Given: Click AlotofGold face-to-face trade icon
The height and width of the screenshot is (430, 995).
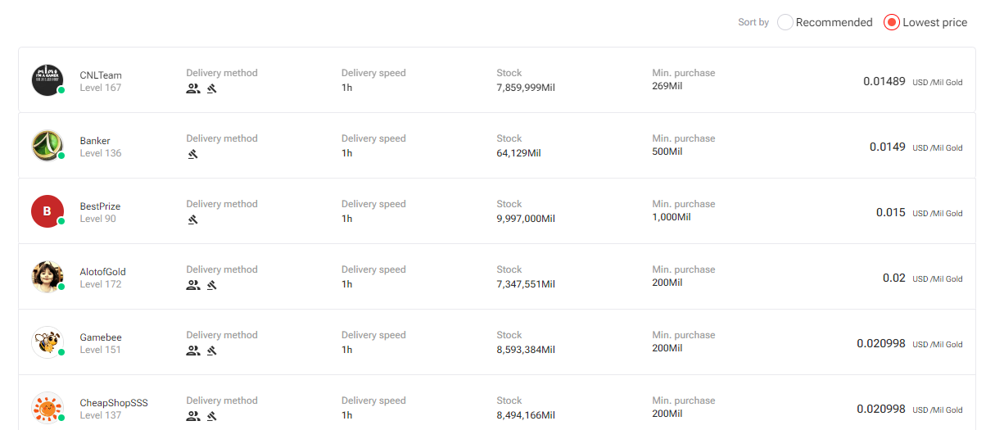Looking at the screenshot, I should [x=193, y=285].
